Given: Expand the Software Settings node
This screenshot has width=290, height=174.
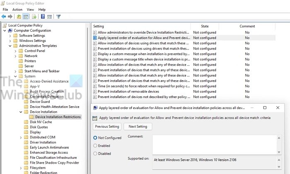Looking at the screenshot, I should tap(10, 36).
